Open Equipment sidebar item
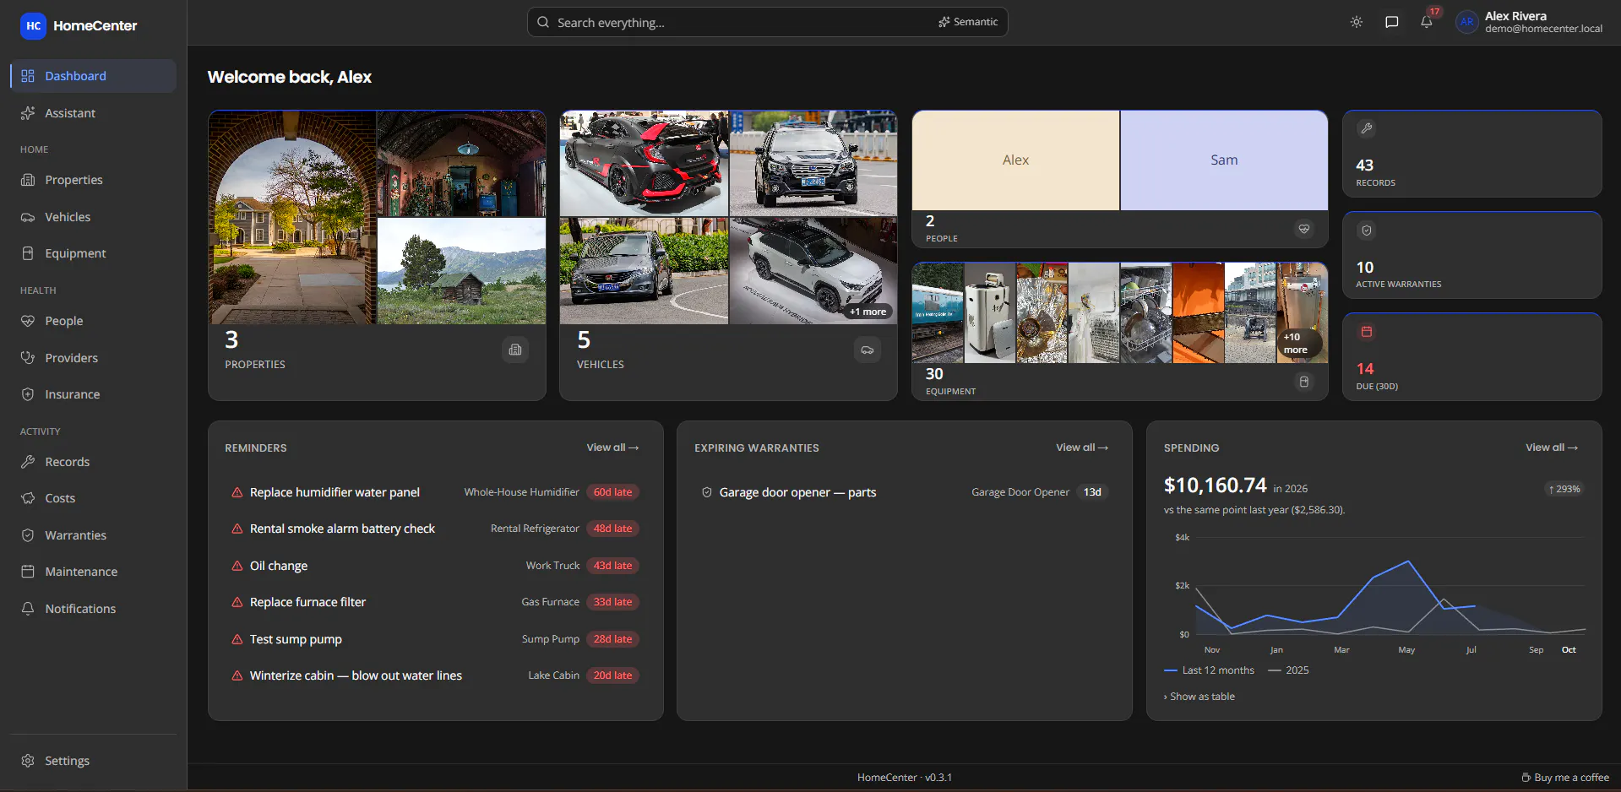This screenshot has width=1621, height=792. tap(93, 253)
